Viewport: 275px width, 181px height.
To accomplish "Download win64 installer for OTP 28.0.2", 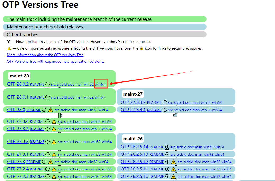I will pyautogui.click(x=100, y=84).
